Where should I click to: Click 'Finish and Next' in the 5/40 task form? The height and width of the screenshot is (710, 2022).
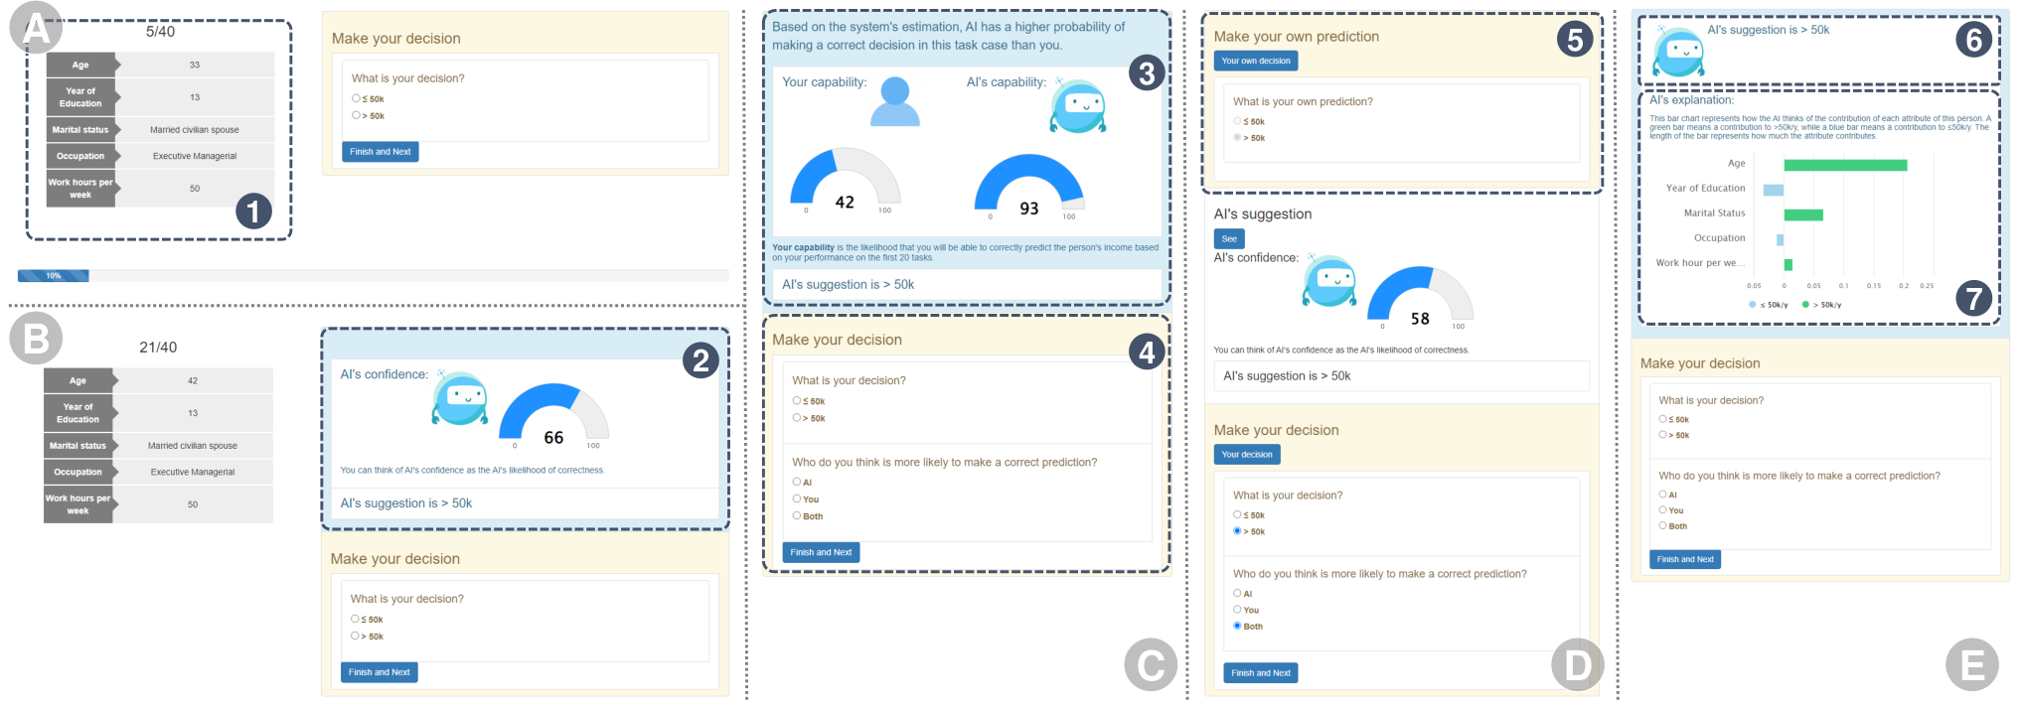coord(381,152)
